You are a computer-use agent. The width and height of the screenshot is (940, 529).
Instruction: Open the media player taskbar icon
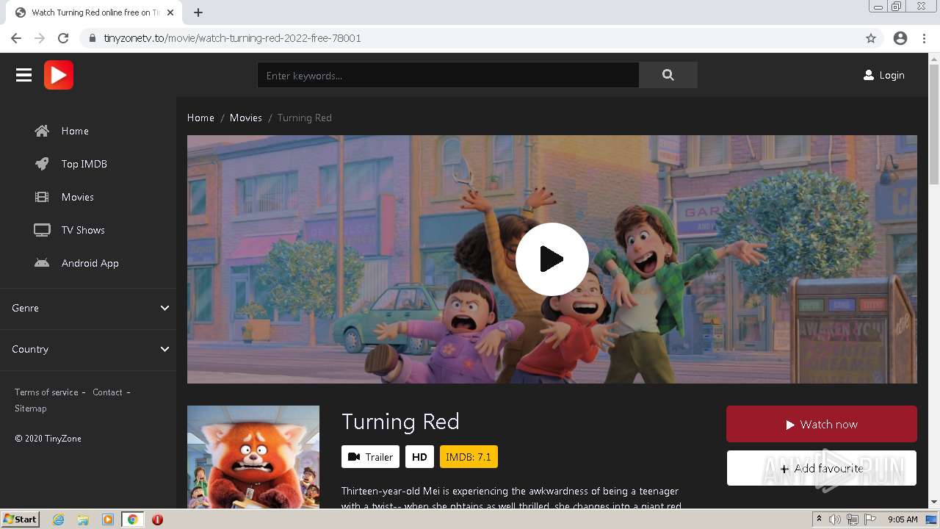108,519
